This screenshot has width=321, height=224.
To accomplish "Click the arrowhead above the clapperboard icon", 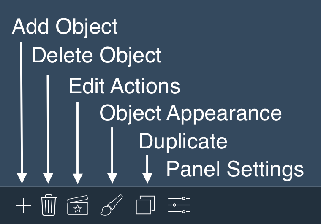I will pyautogui.click(x=78, y=178).
